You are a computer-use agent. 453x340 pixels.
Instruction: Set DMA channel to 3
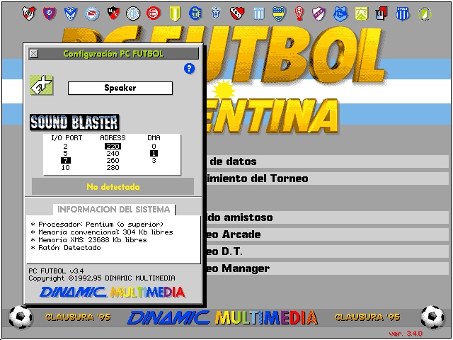point(154,161)
